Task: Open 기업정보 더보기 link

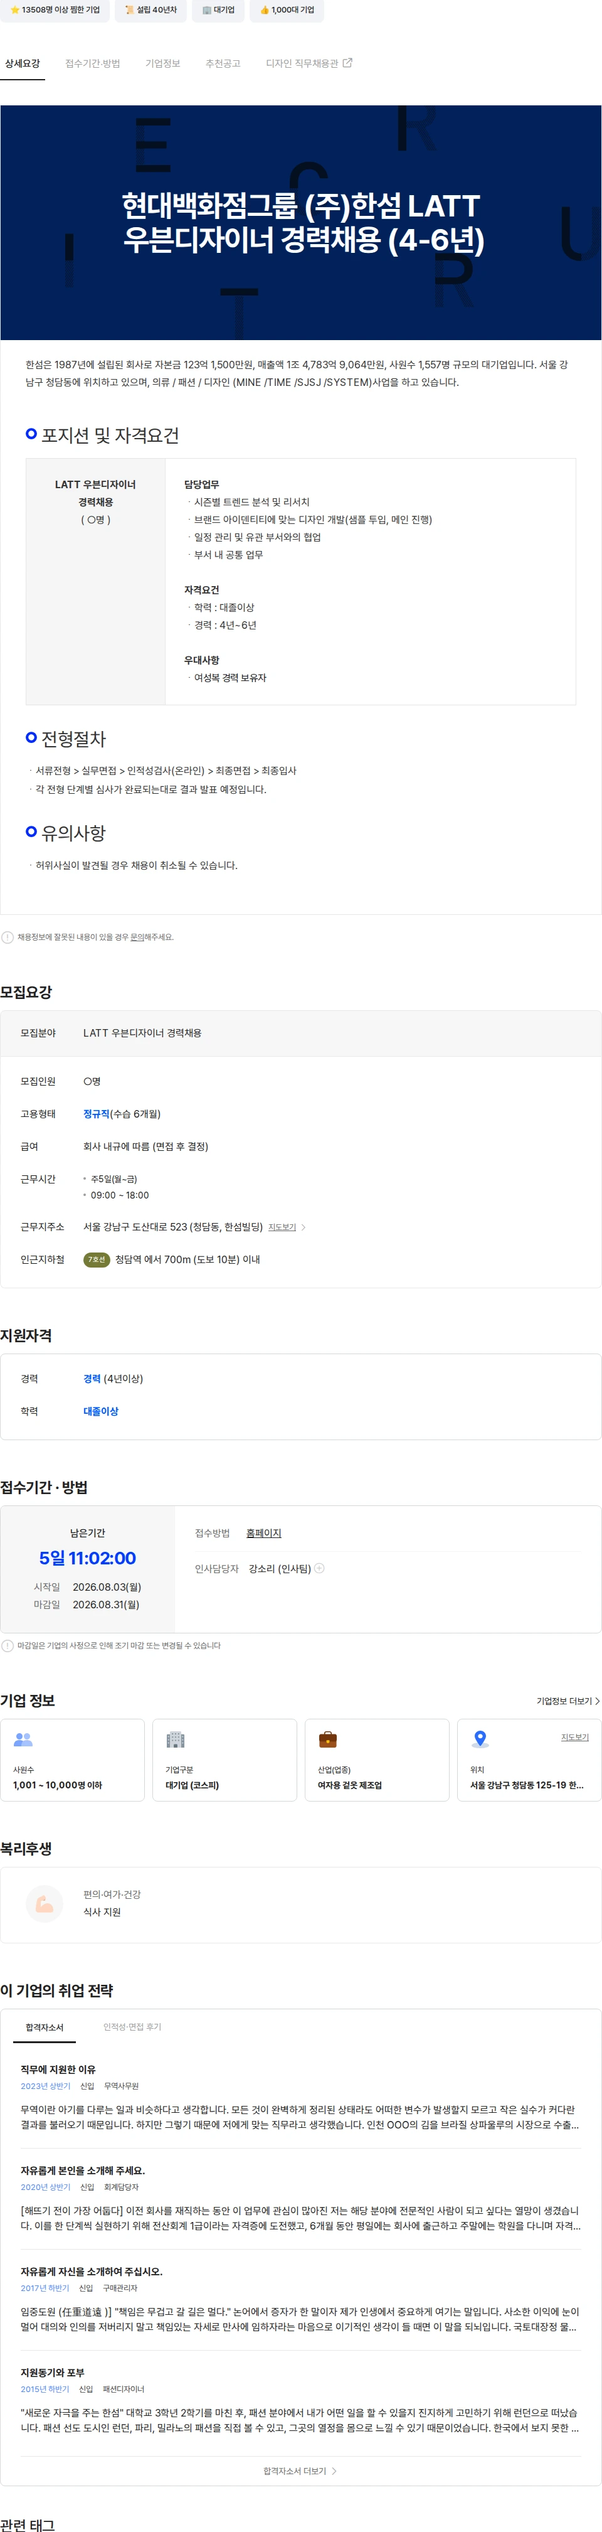Action: (x=568, y=1701)
